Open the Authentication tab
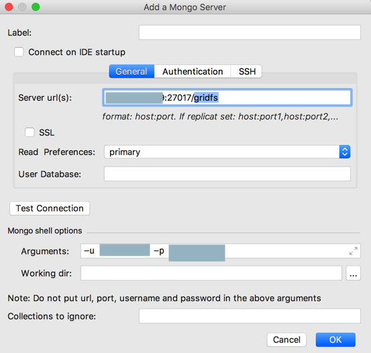The width and height of the screenshot is (371, 353). pos(193,71)
